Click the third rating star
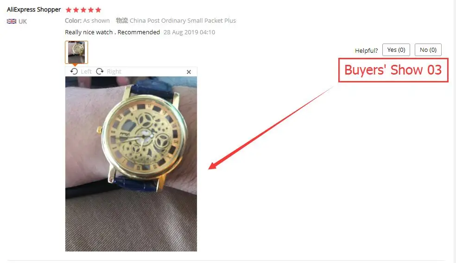 click(x=83, y=10)
